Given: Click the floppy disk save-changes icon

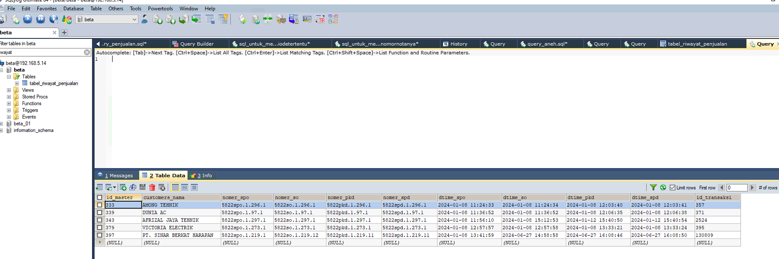Looking at the screenshot, I should pyautogui.click(x=143, y=187).
